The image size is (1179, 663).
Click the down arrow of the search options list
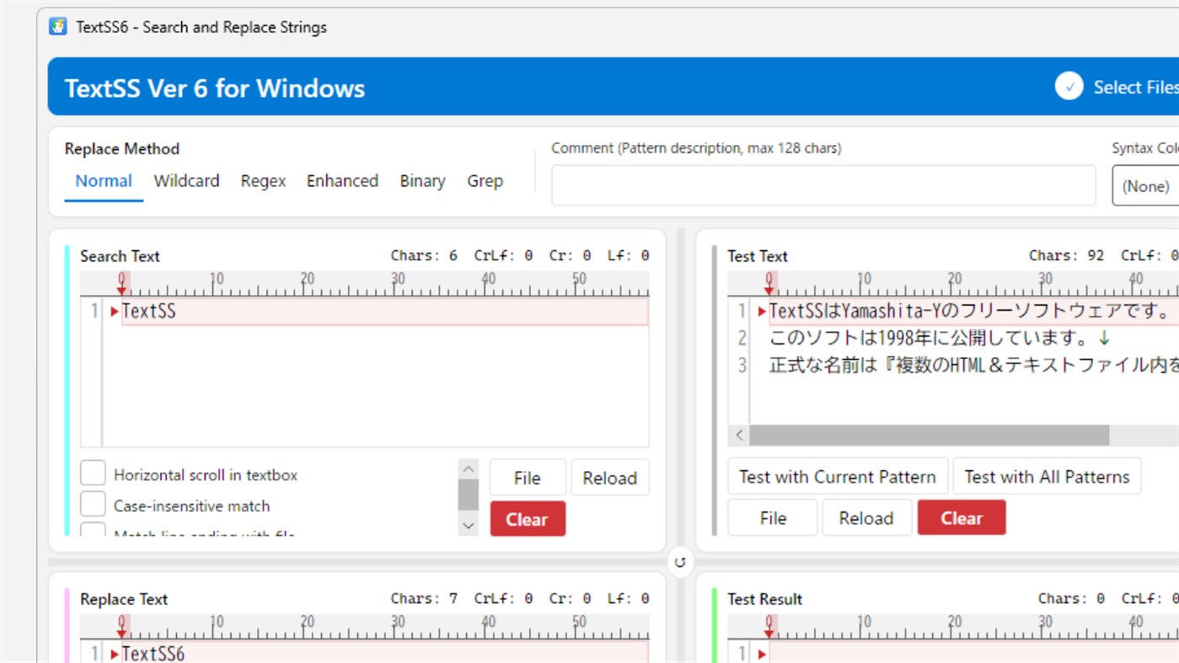469,525
